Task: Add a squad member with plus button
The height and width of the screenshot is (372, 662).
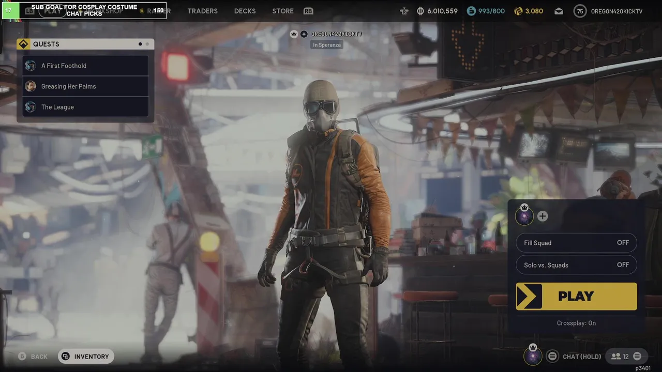Action: [542, 216]
